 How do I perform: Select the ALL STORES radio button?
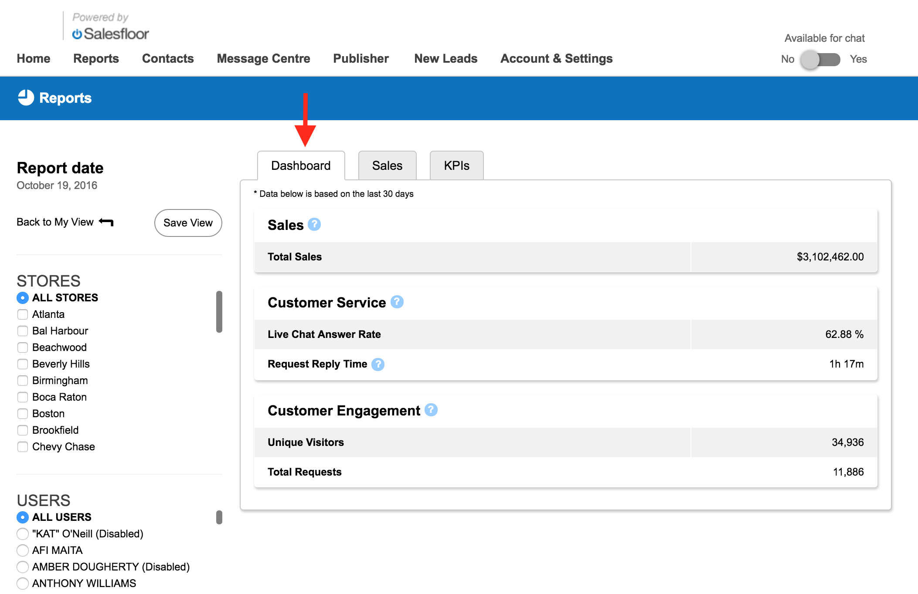click(x=23, y=298)
